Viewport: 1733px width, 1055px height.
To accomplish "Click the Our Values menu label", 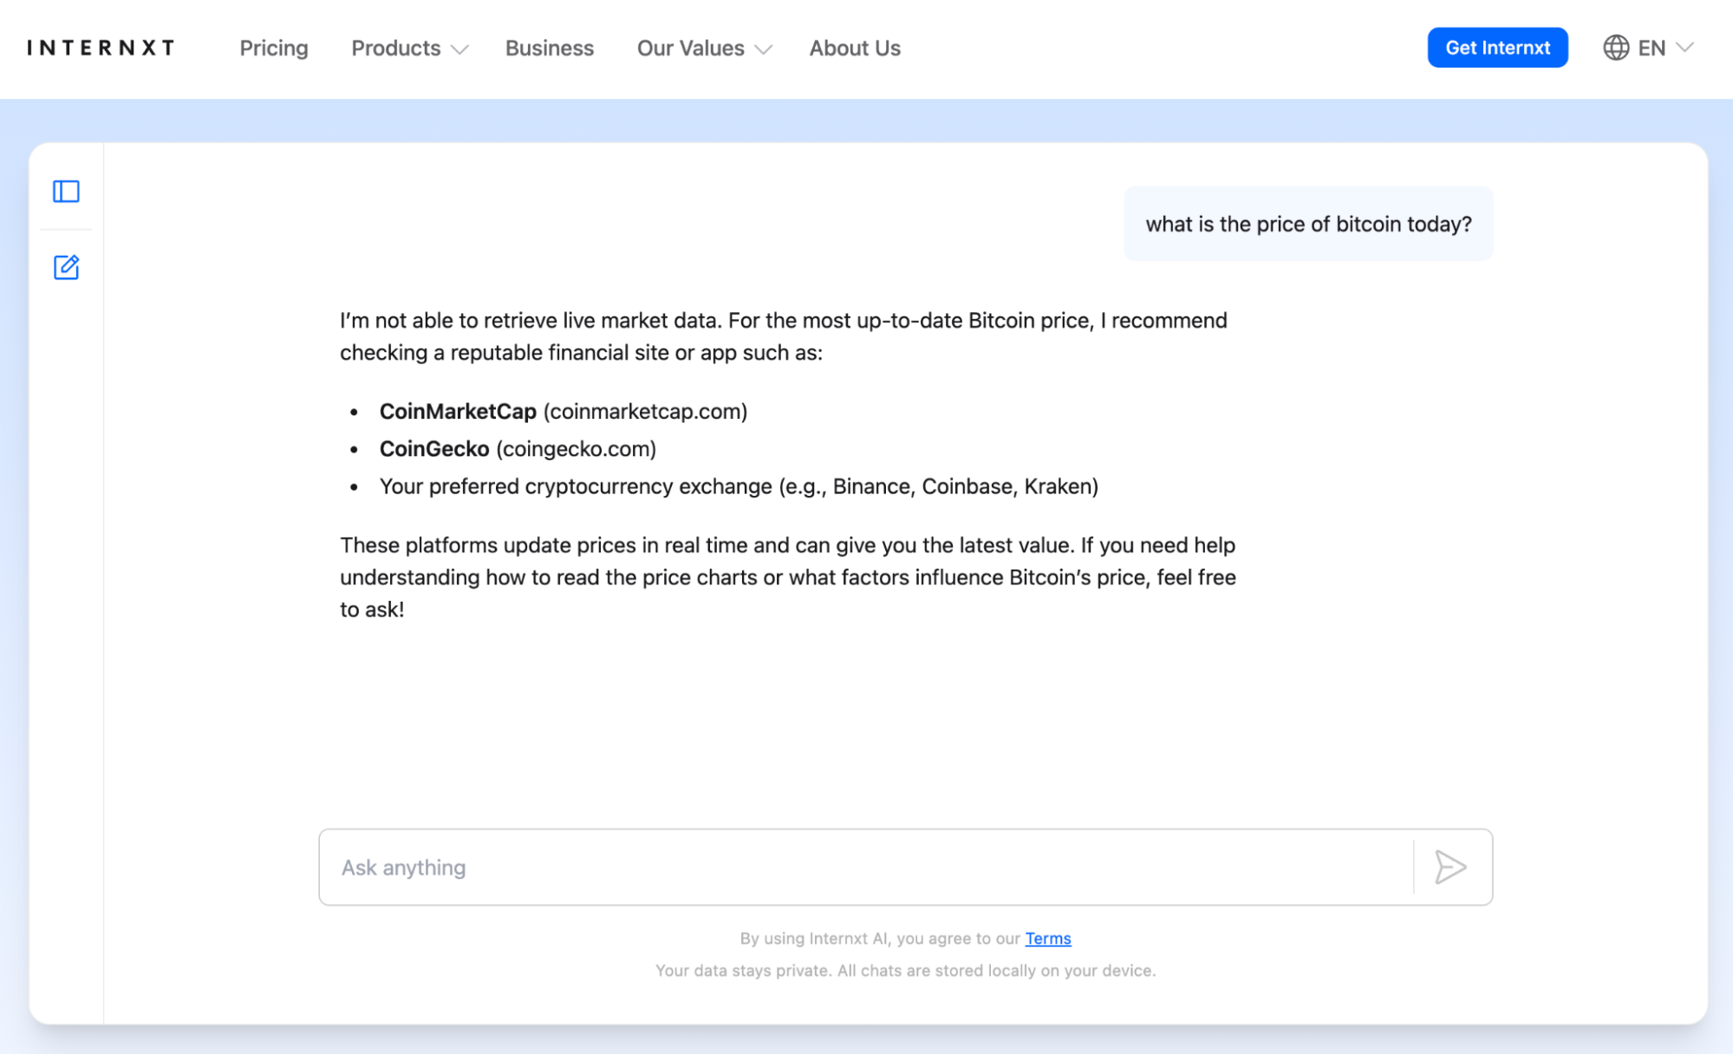I will [690, 49].
